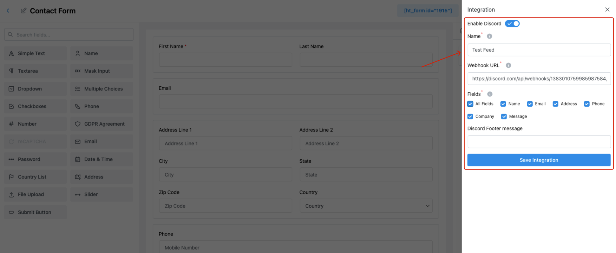Screen dimensions: 616x253
Task: Close the Integration panel
Action: (x=607, y=9)
